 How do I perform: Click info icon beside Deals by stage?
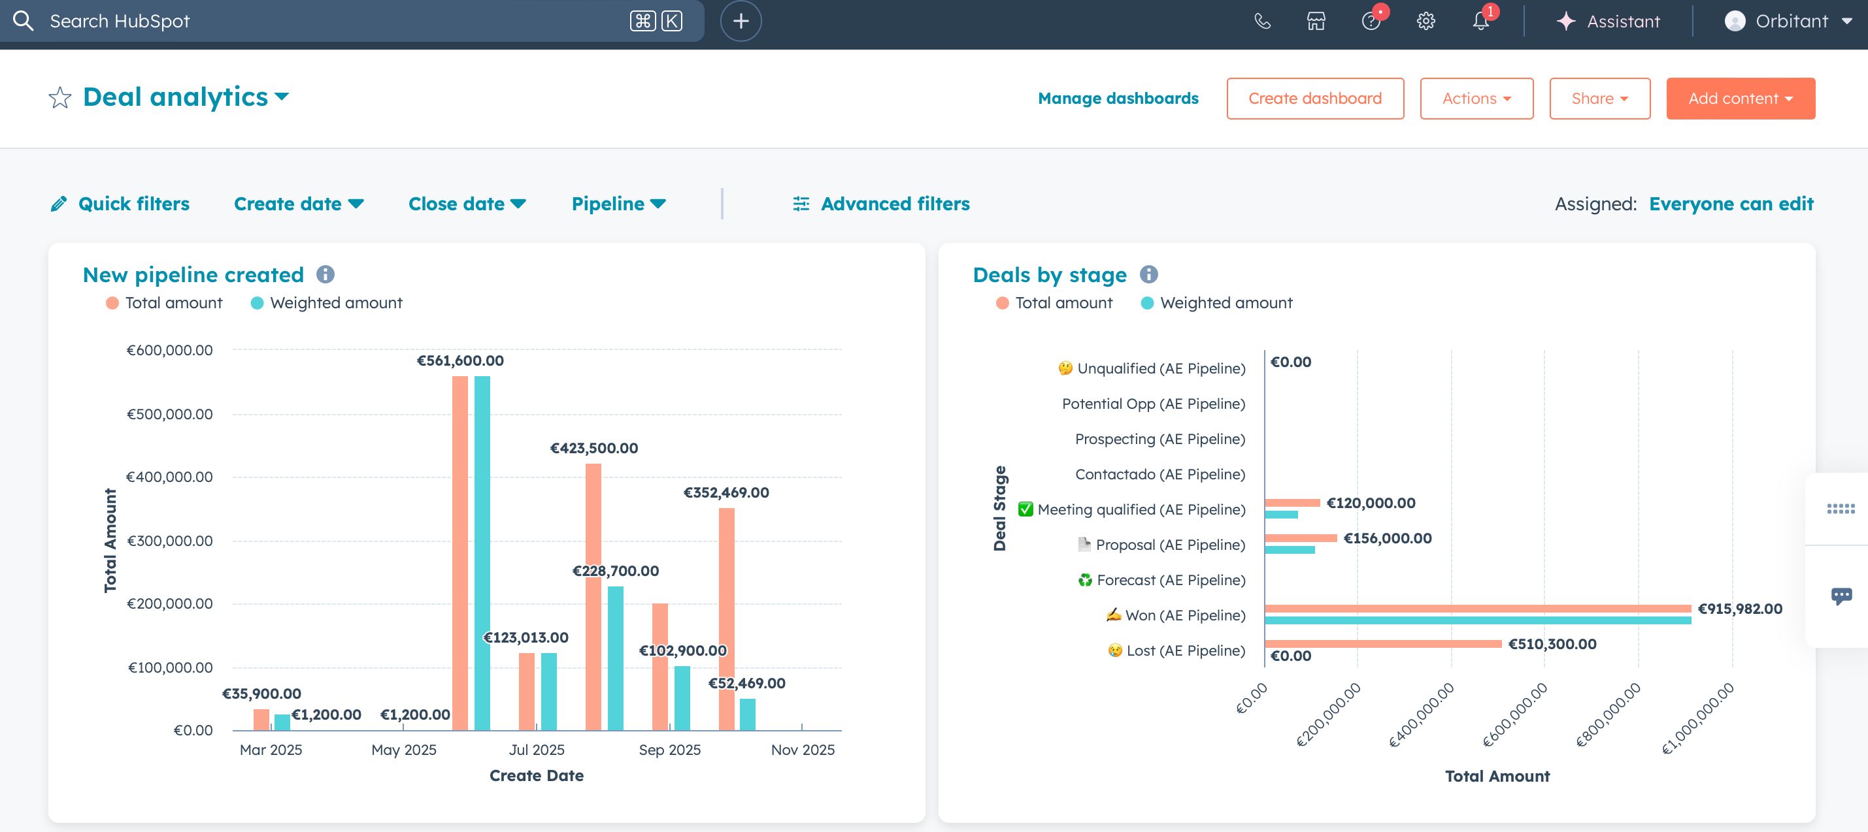click(1148, 275)
